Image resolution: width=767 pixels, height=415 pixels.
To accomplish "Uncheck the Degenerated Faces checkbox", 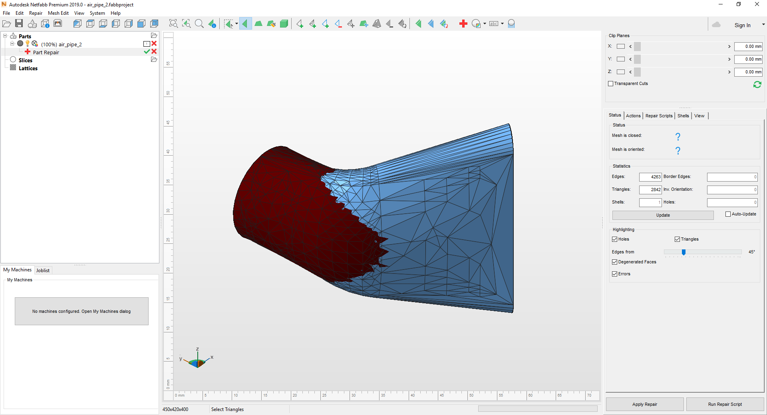I will (615, 262).
